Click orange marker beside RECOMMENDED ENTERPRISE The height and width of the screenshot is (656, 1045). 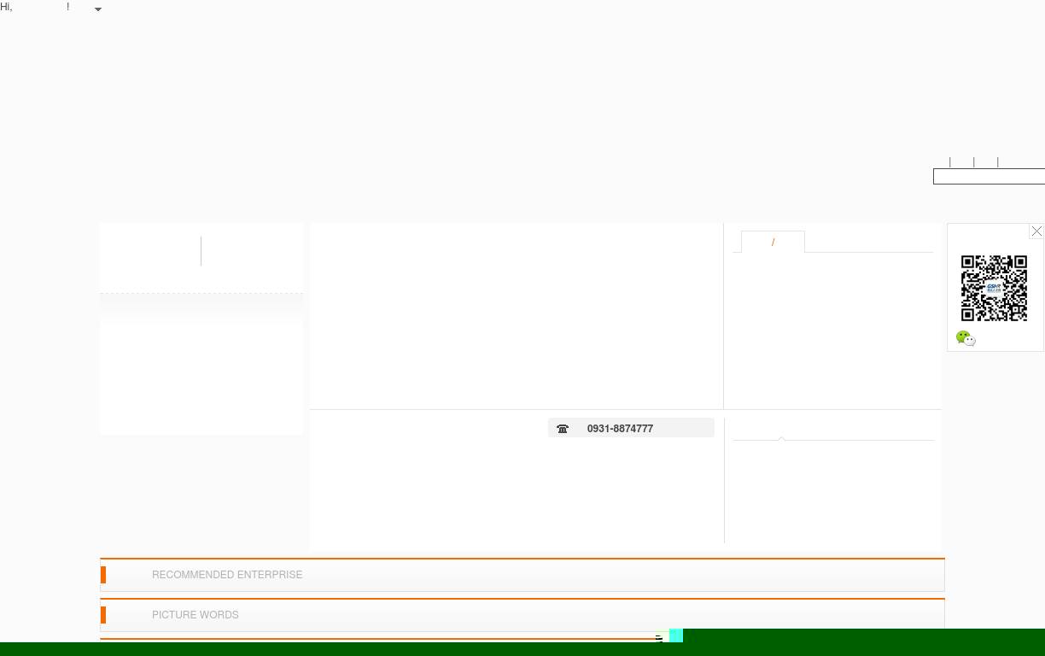[x=103, y=575]
